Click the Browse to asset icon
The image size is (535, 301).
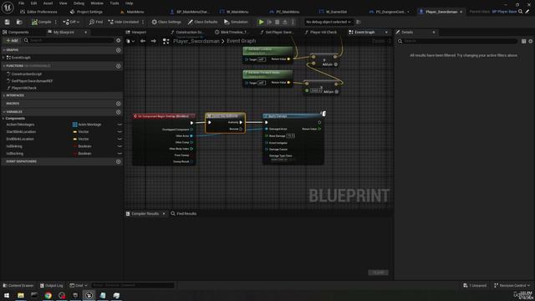(x=19, y=22)
